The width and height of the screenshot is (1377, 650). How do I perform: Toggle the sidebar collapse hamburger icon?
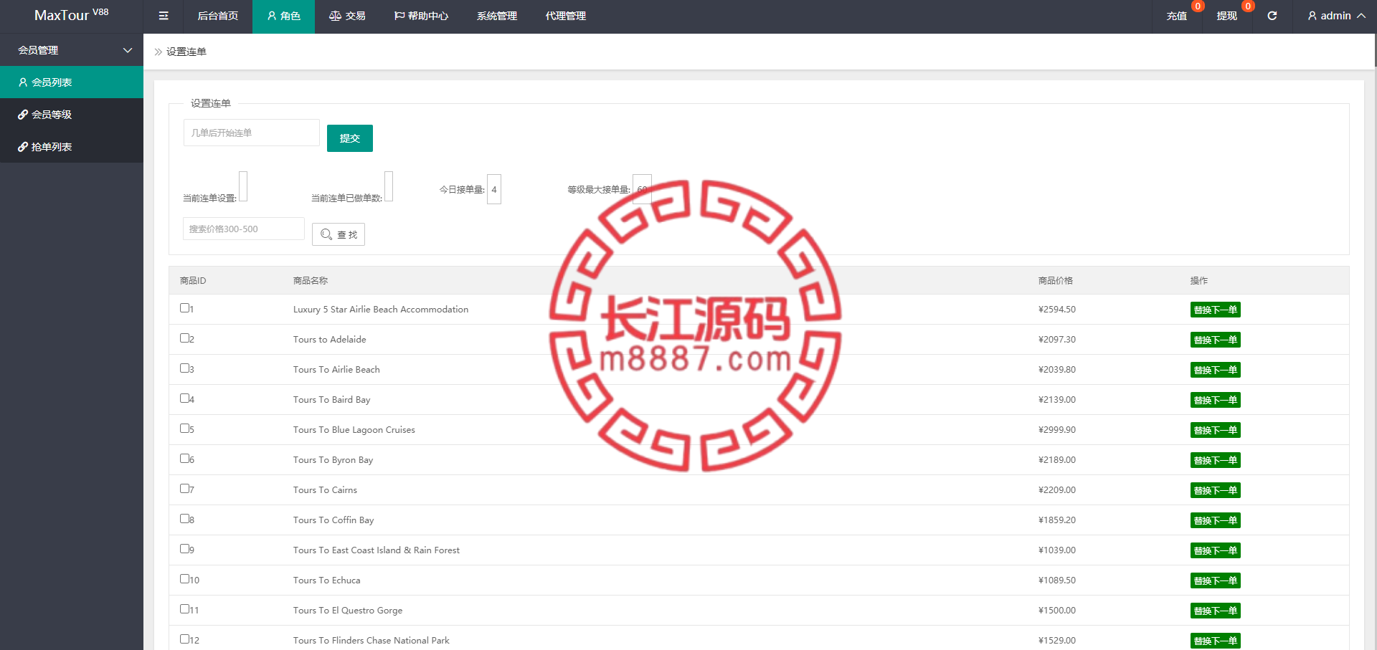tap(164, 16)
